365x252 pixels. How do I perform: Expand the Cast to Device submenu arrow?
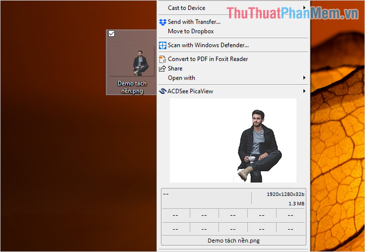[304, 8]
